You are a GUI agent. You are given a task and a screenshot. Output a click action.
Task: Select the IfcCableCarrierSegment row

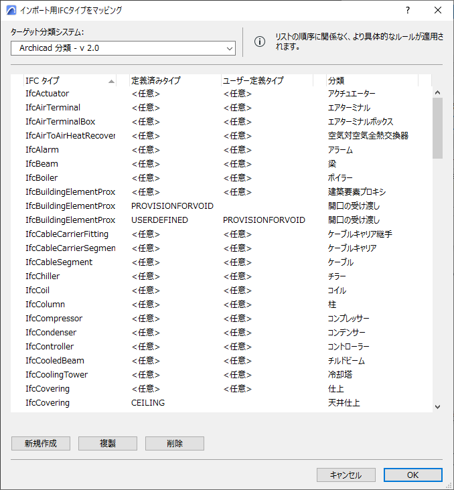tap(222, 248)
